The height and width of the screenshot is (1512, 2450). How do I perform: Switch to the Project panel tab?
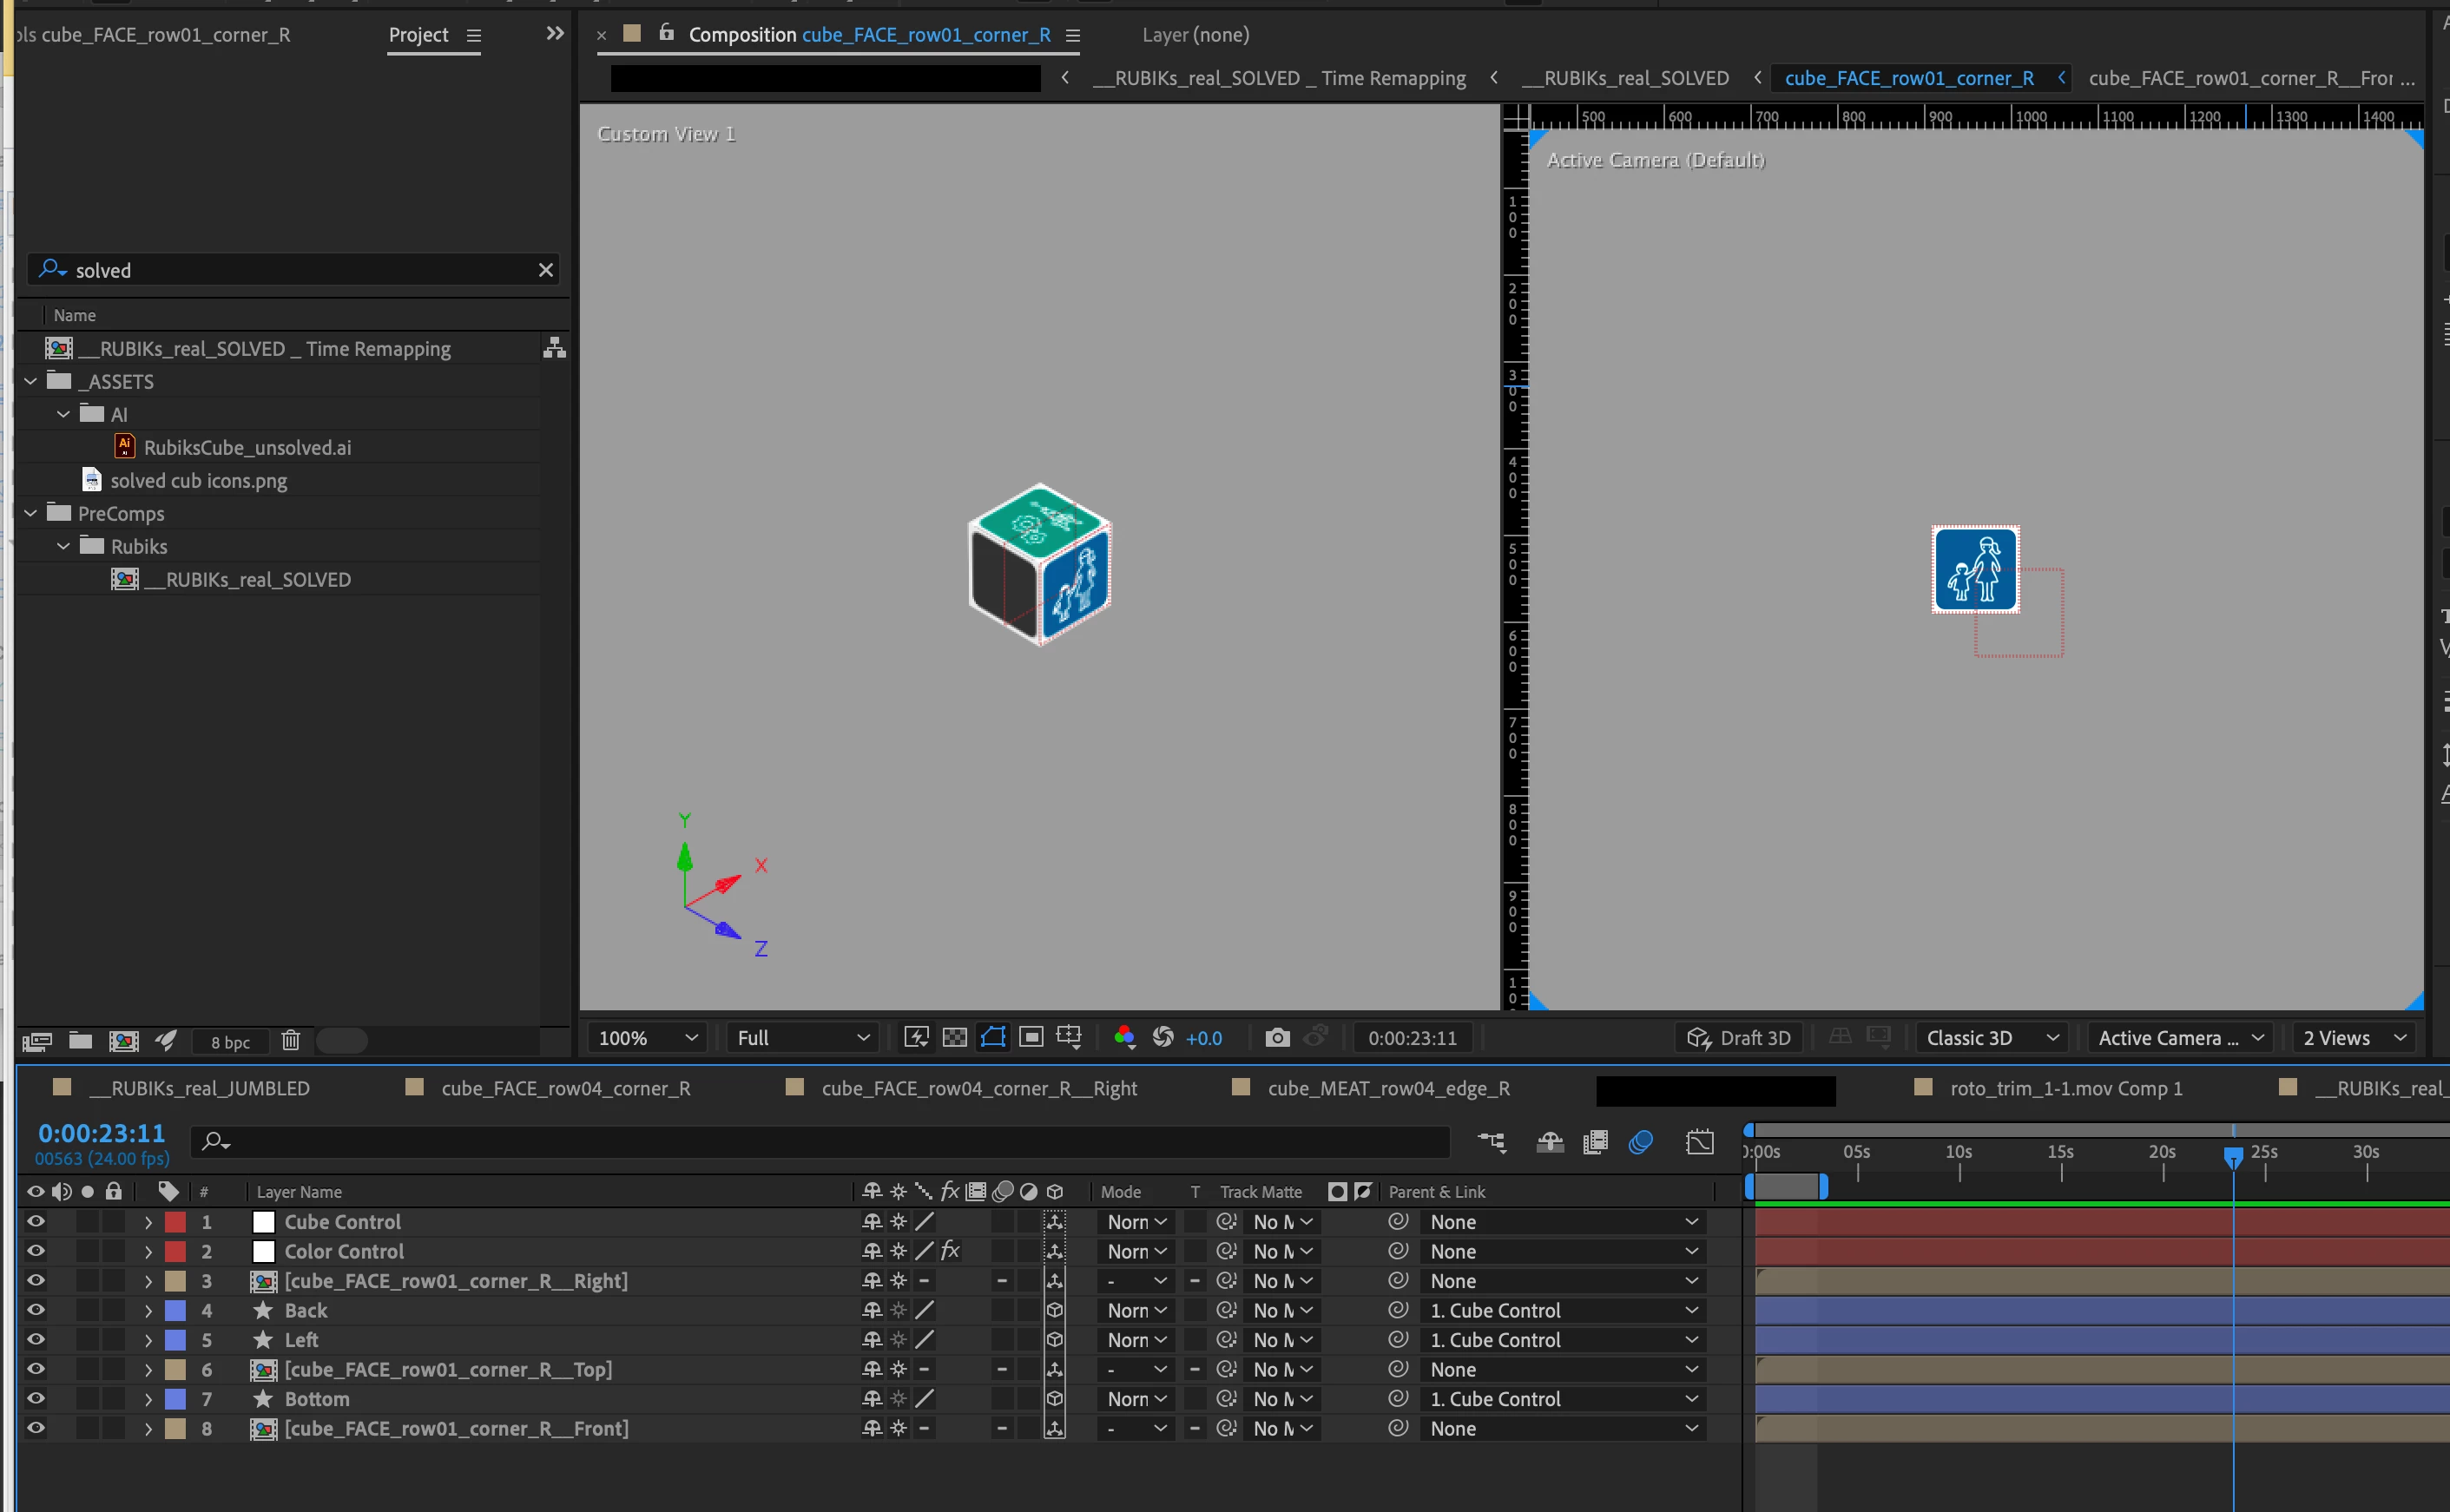coord(418,35)
